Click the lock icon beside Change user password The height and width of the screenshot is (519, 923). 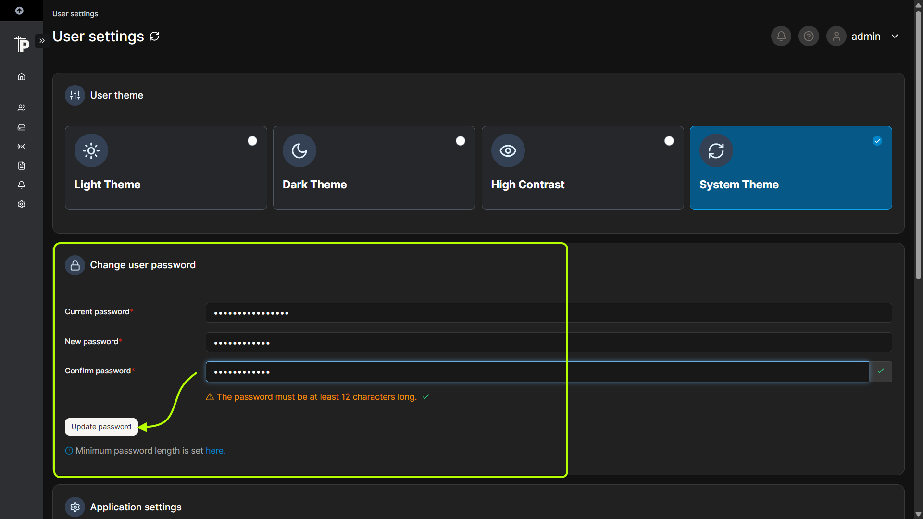pyautogui.click(x=75, y=265)
